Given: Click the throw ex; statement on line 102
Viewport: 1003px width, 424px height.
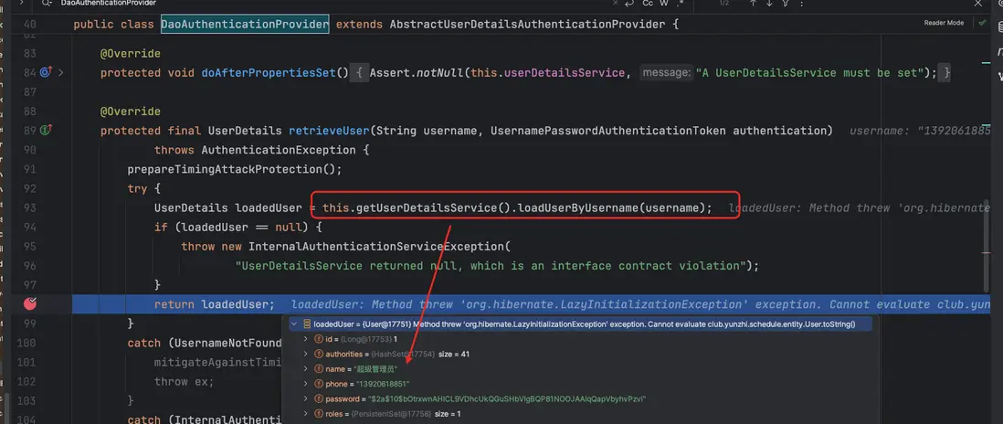Looking at the screenshot, I should pyautogui.click(x=185, y=381).
